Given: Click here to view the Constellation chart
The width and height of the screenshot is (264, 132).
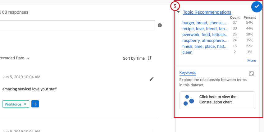Looking at the screenshot, I should pos(217,100).
